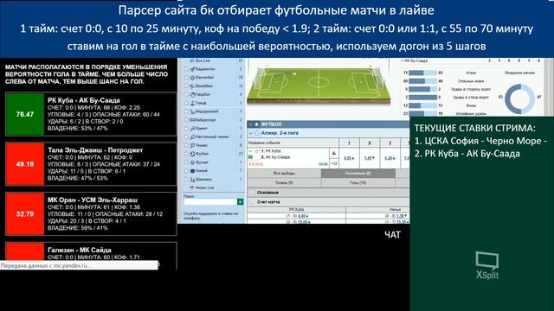Click the Настольный теннис paddle icon
554x311 pixels.
192,136
